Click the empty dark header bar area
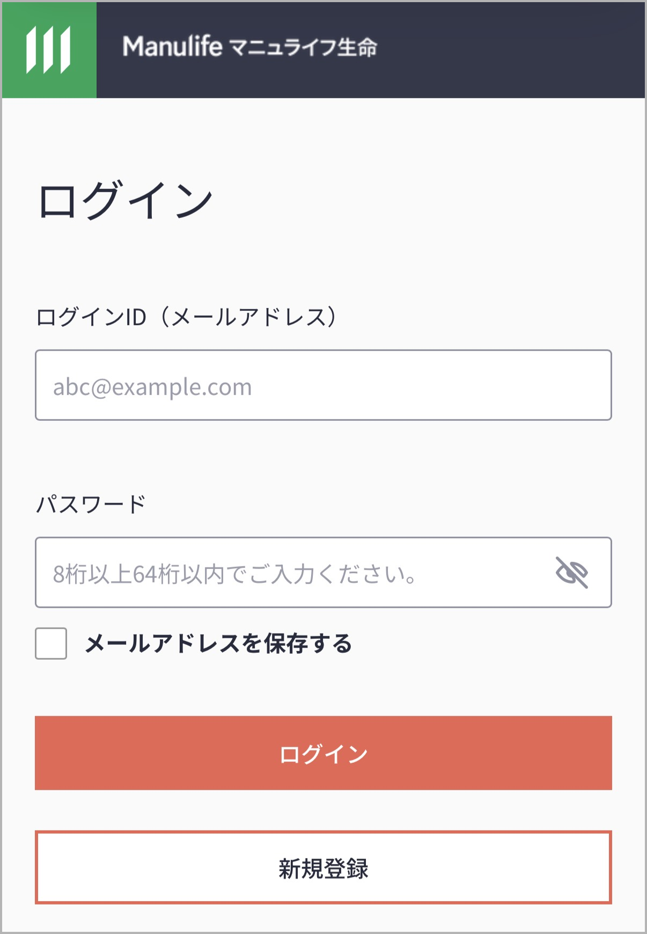The width and height of the screenshot is (647, 934). tap(510, 50)
